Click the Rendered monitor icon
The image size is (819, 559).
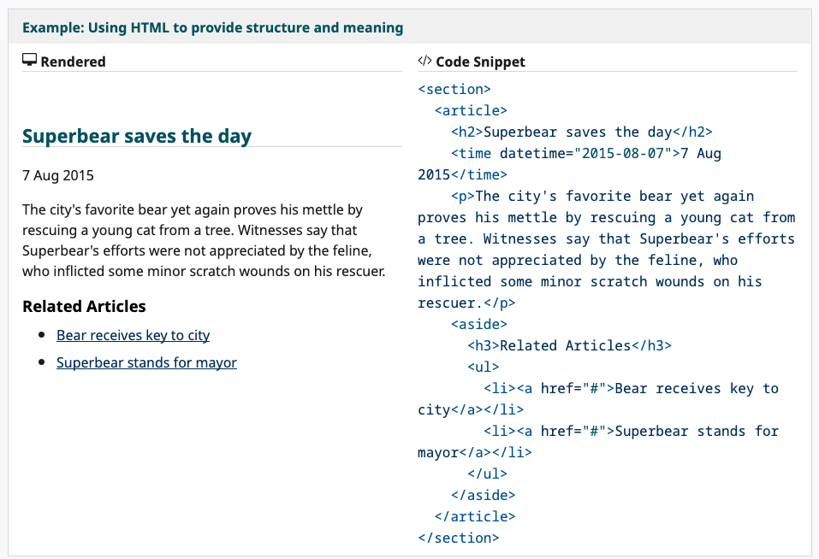(29, 61)
